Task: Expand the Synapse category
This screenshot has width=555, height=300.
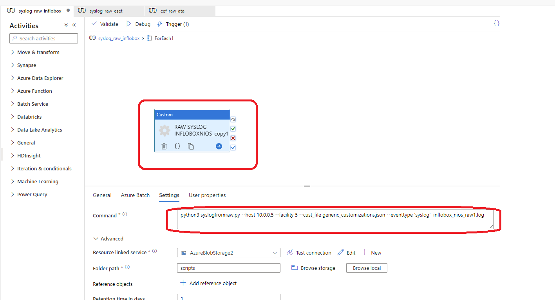Action: point(24,65)
